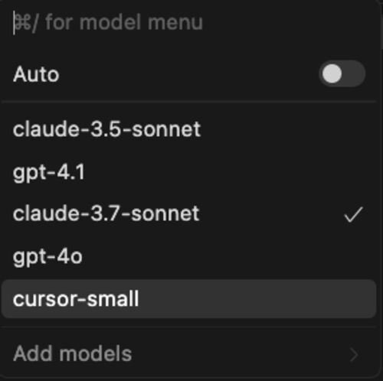The width and height of the screenshot is (383, 381).
Task: Open the Add models submenu
Action: 189,354
